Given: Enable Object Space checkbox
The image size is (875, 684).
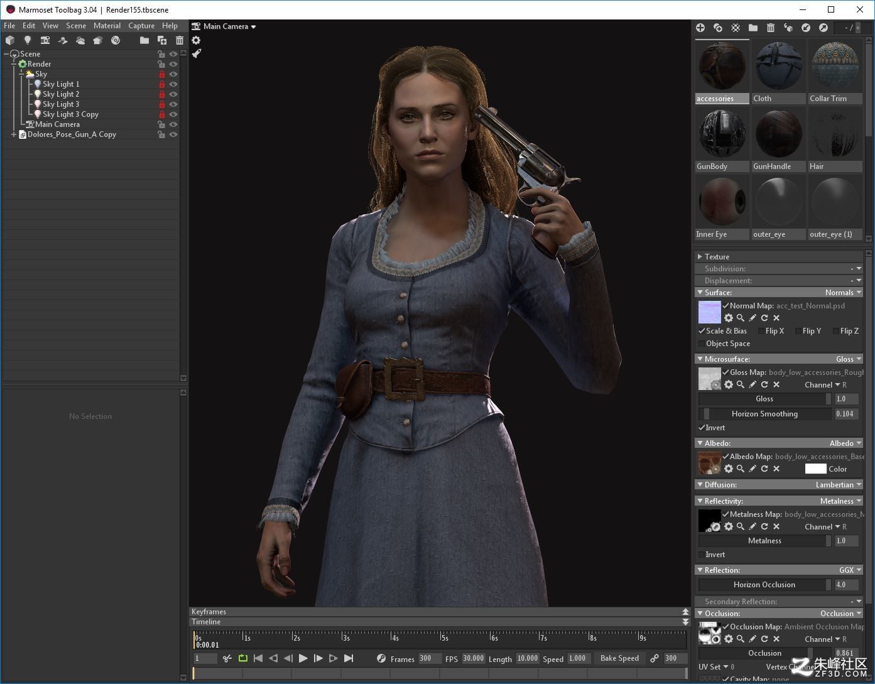Looking at the screenshot, I should tap(702, 344).
